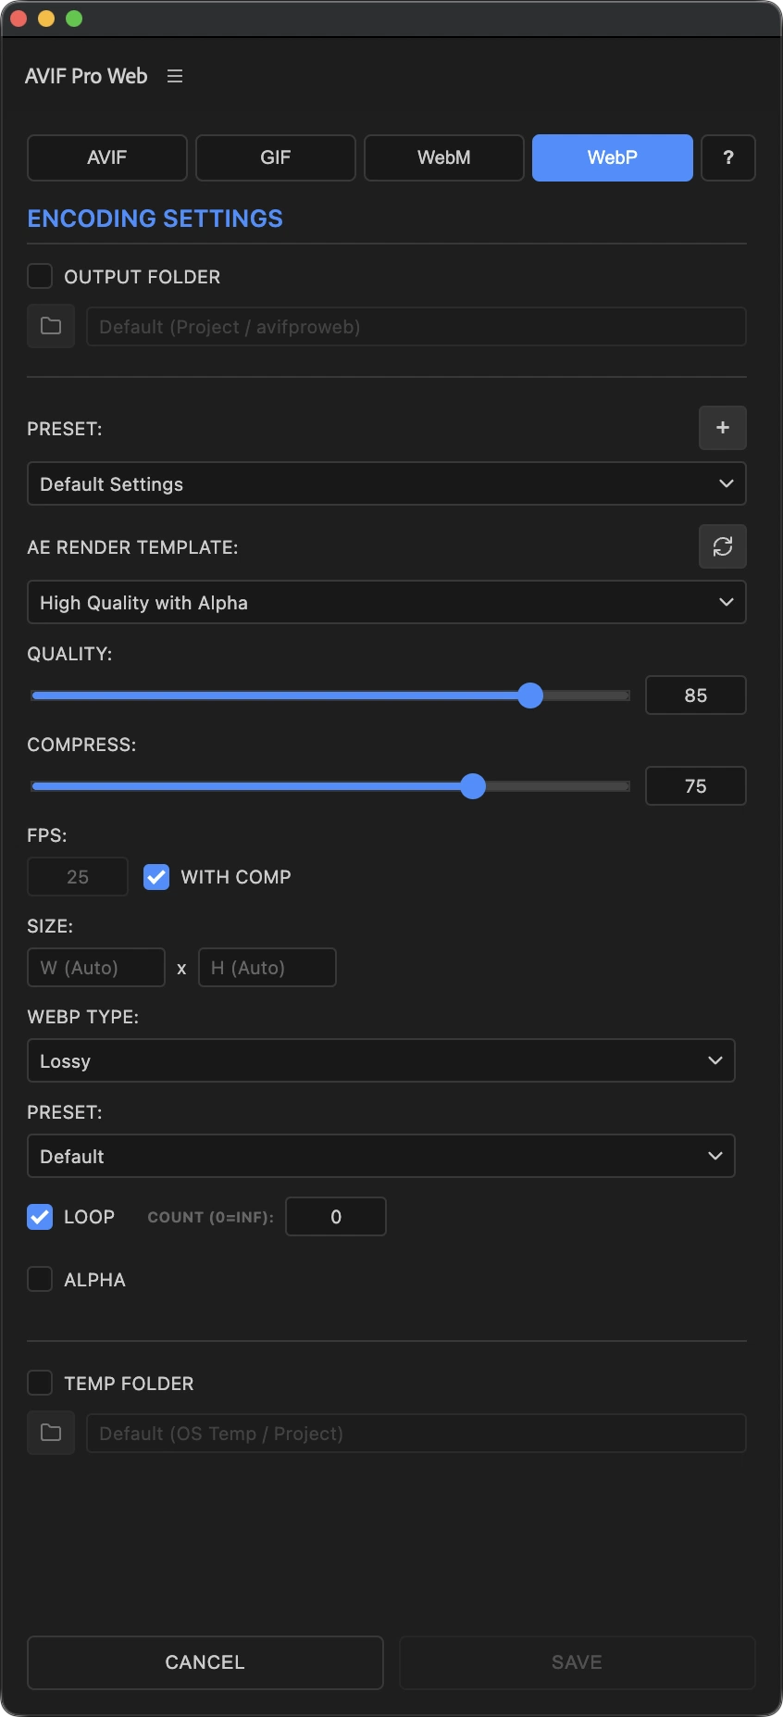This screenshot has height=1717, width=783.
Task: Expand the Preset dropdown showing Default
Action: point(381,1156)
